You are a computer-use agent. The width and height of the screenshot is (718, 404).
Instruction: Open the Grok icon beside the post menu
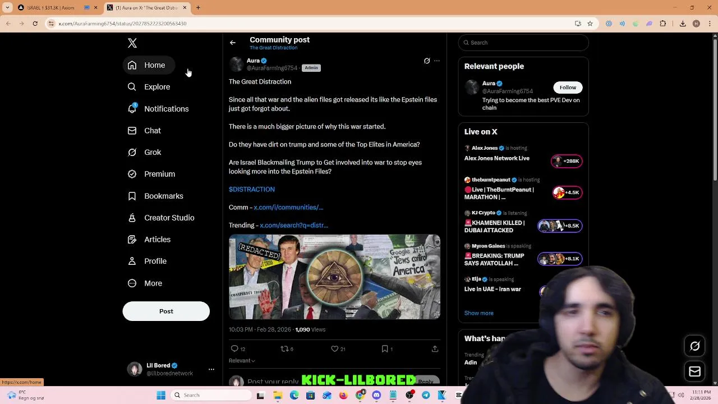427,61
